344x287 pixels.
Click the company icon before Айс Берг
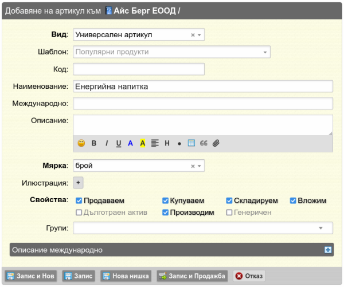[x=108, y=10]
